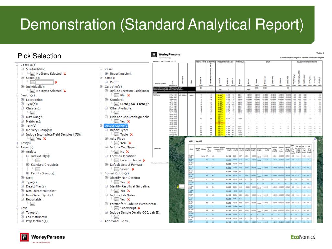Expand the Date Range node
Image resolution: width=332 pixels, height=249 pixels.
(x=22, y=117)
